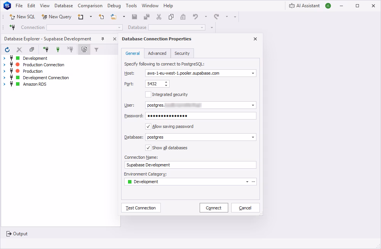
Task: Click the New Query toolbar button
Action: (56, 17)
